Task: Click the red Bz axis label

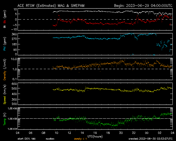Action: coord(5,21)
